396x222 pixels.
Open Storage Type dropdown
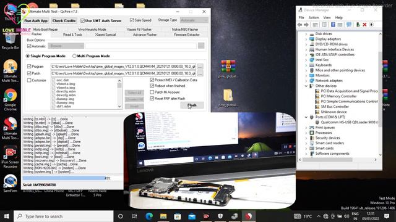pyautogui.click(x=194, y=20)
